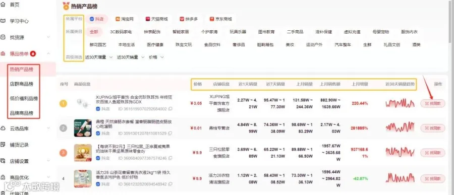Open 店群商品榜 in the sidebar
The height and width of the screenshot is (195, 454).
point(21,84)
